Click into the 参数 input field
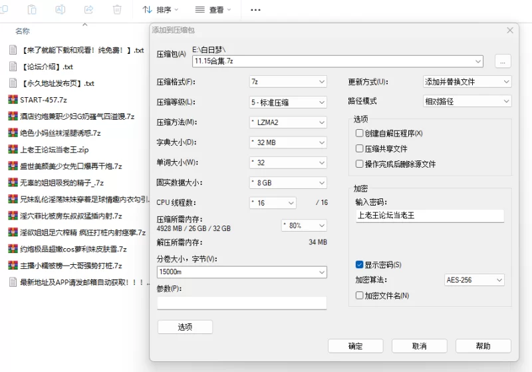The height and width of the screenshot is (372, 532). [241, 303]
